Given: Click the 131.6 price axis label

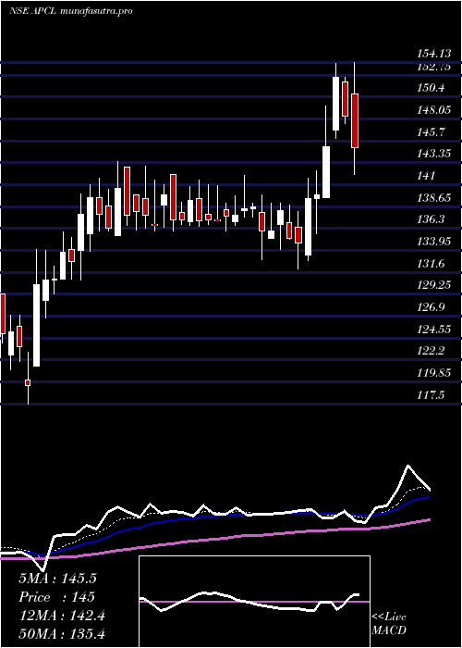Looking at the screenshot, I should tap(431, 263).
